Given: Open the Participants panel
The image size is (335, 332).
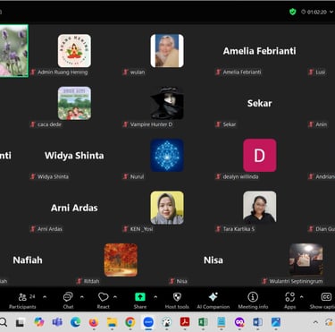Looking at the screenshot, I should [x=22, y=301].
